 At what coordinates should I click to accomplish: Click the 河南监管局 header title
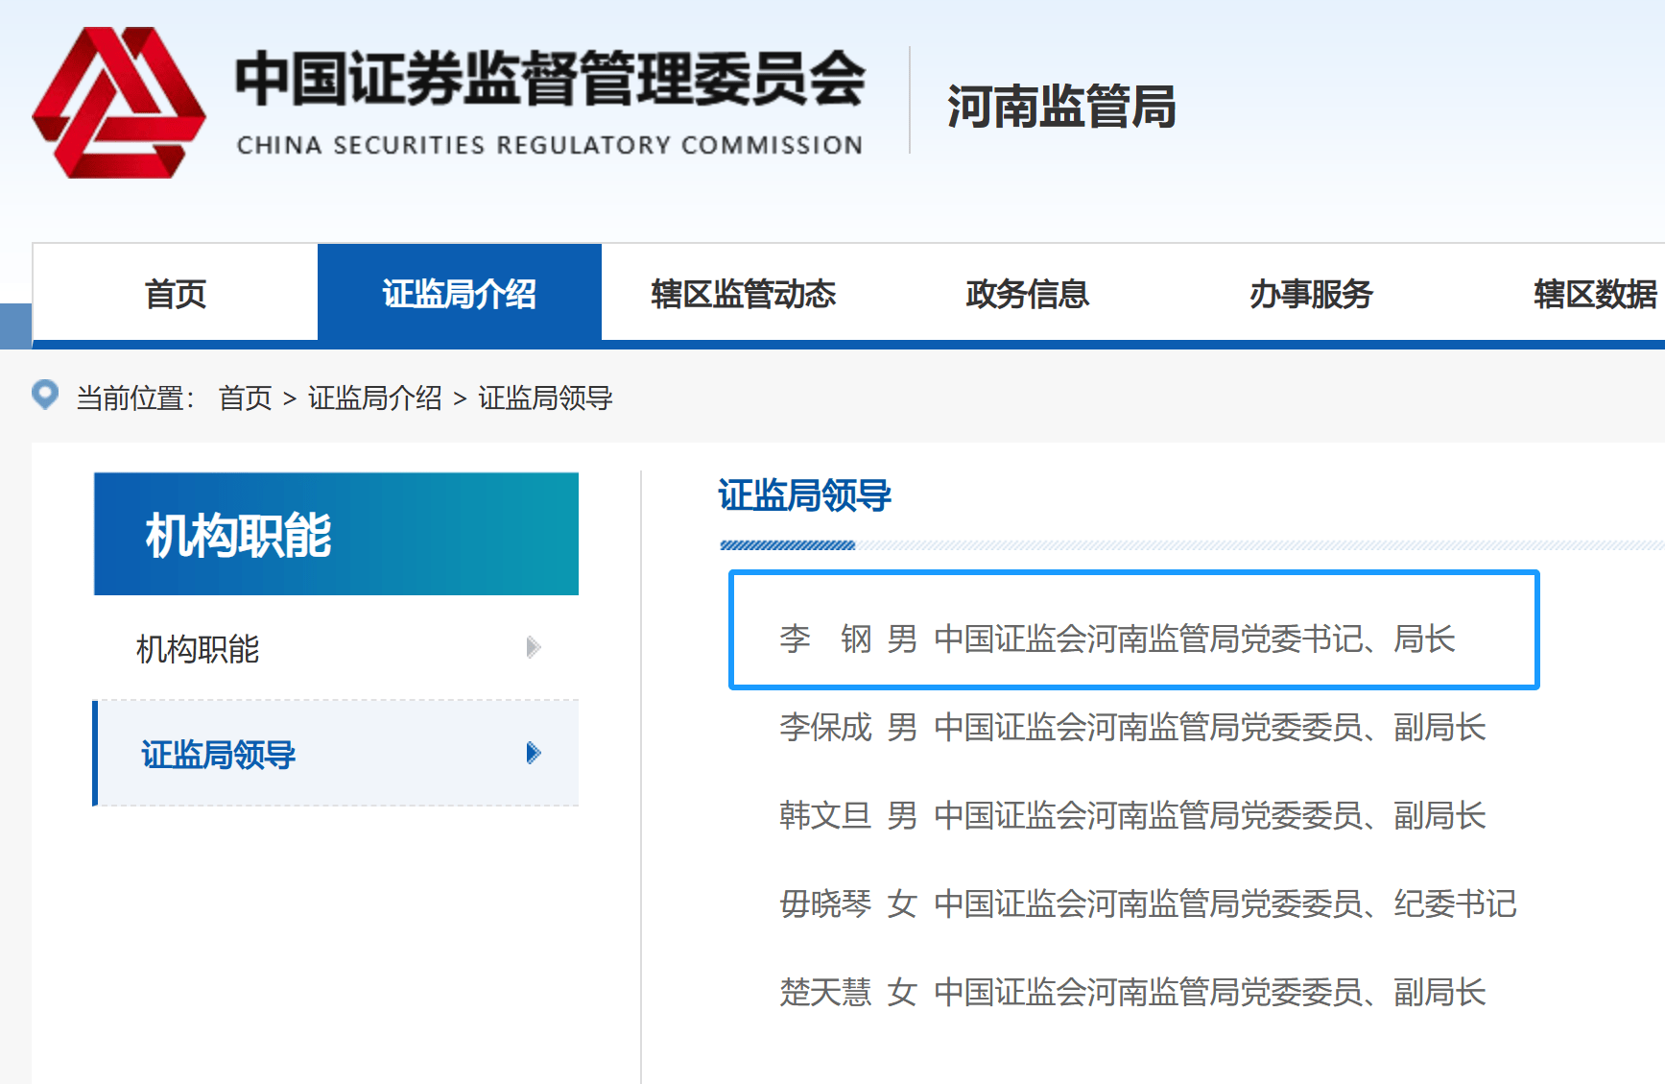[1061, 106]
